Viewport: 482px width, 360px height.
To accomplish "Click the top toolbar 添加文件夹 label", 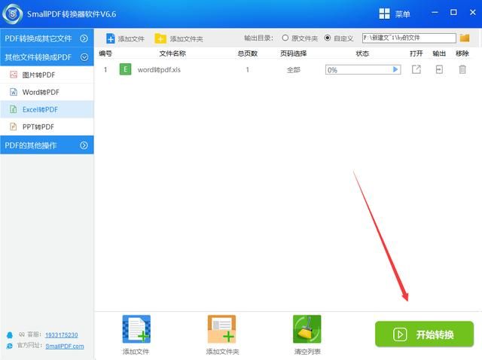I will [187, 39].
